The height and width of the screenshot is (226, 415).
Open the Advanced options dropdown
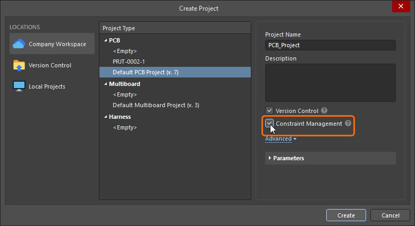[281, 139]
